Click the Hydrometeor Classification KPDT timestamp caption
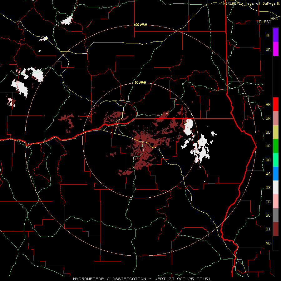The width and height of the screenshot is (281, 281). (x=141, y=279)
